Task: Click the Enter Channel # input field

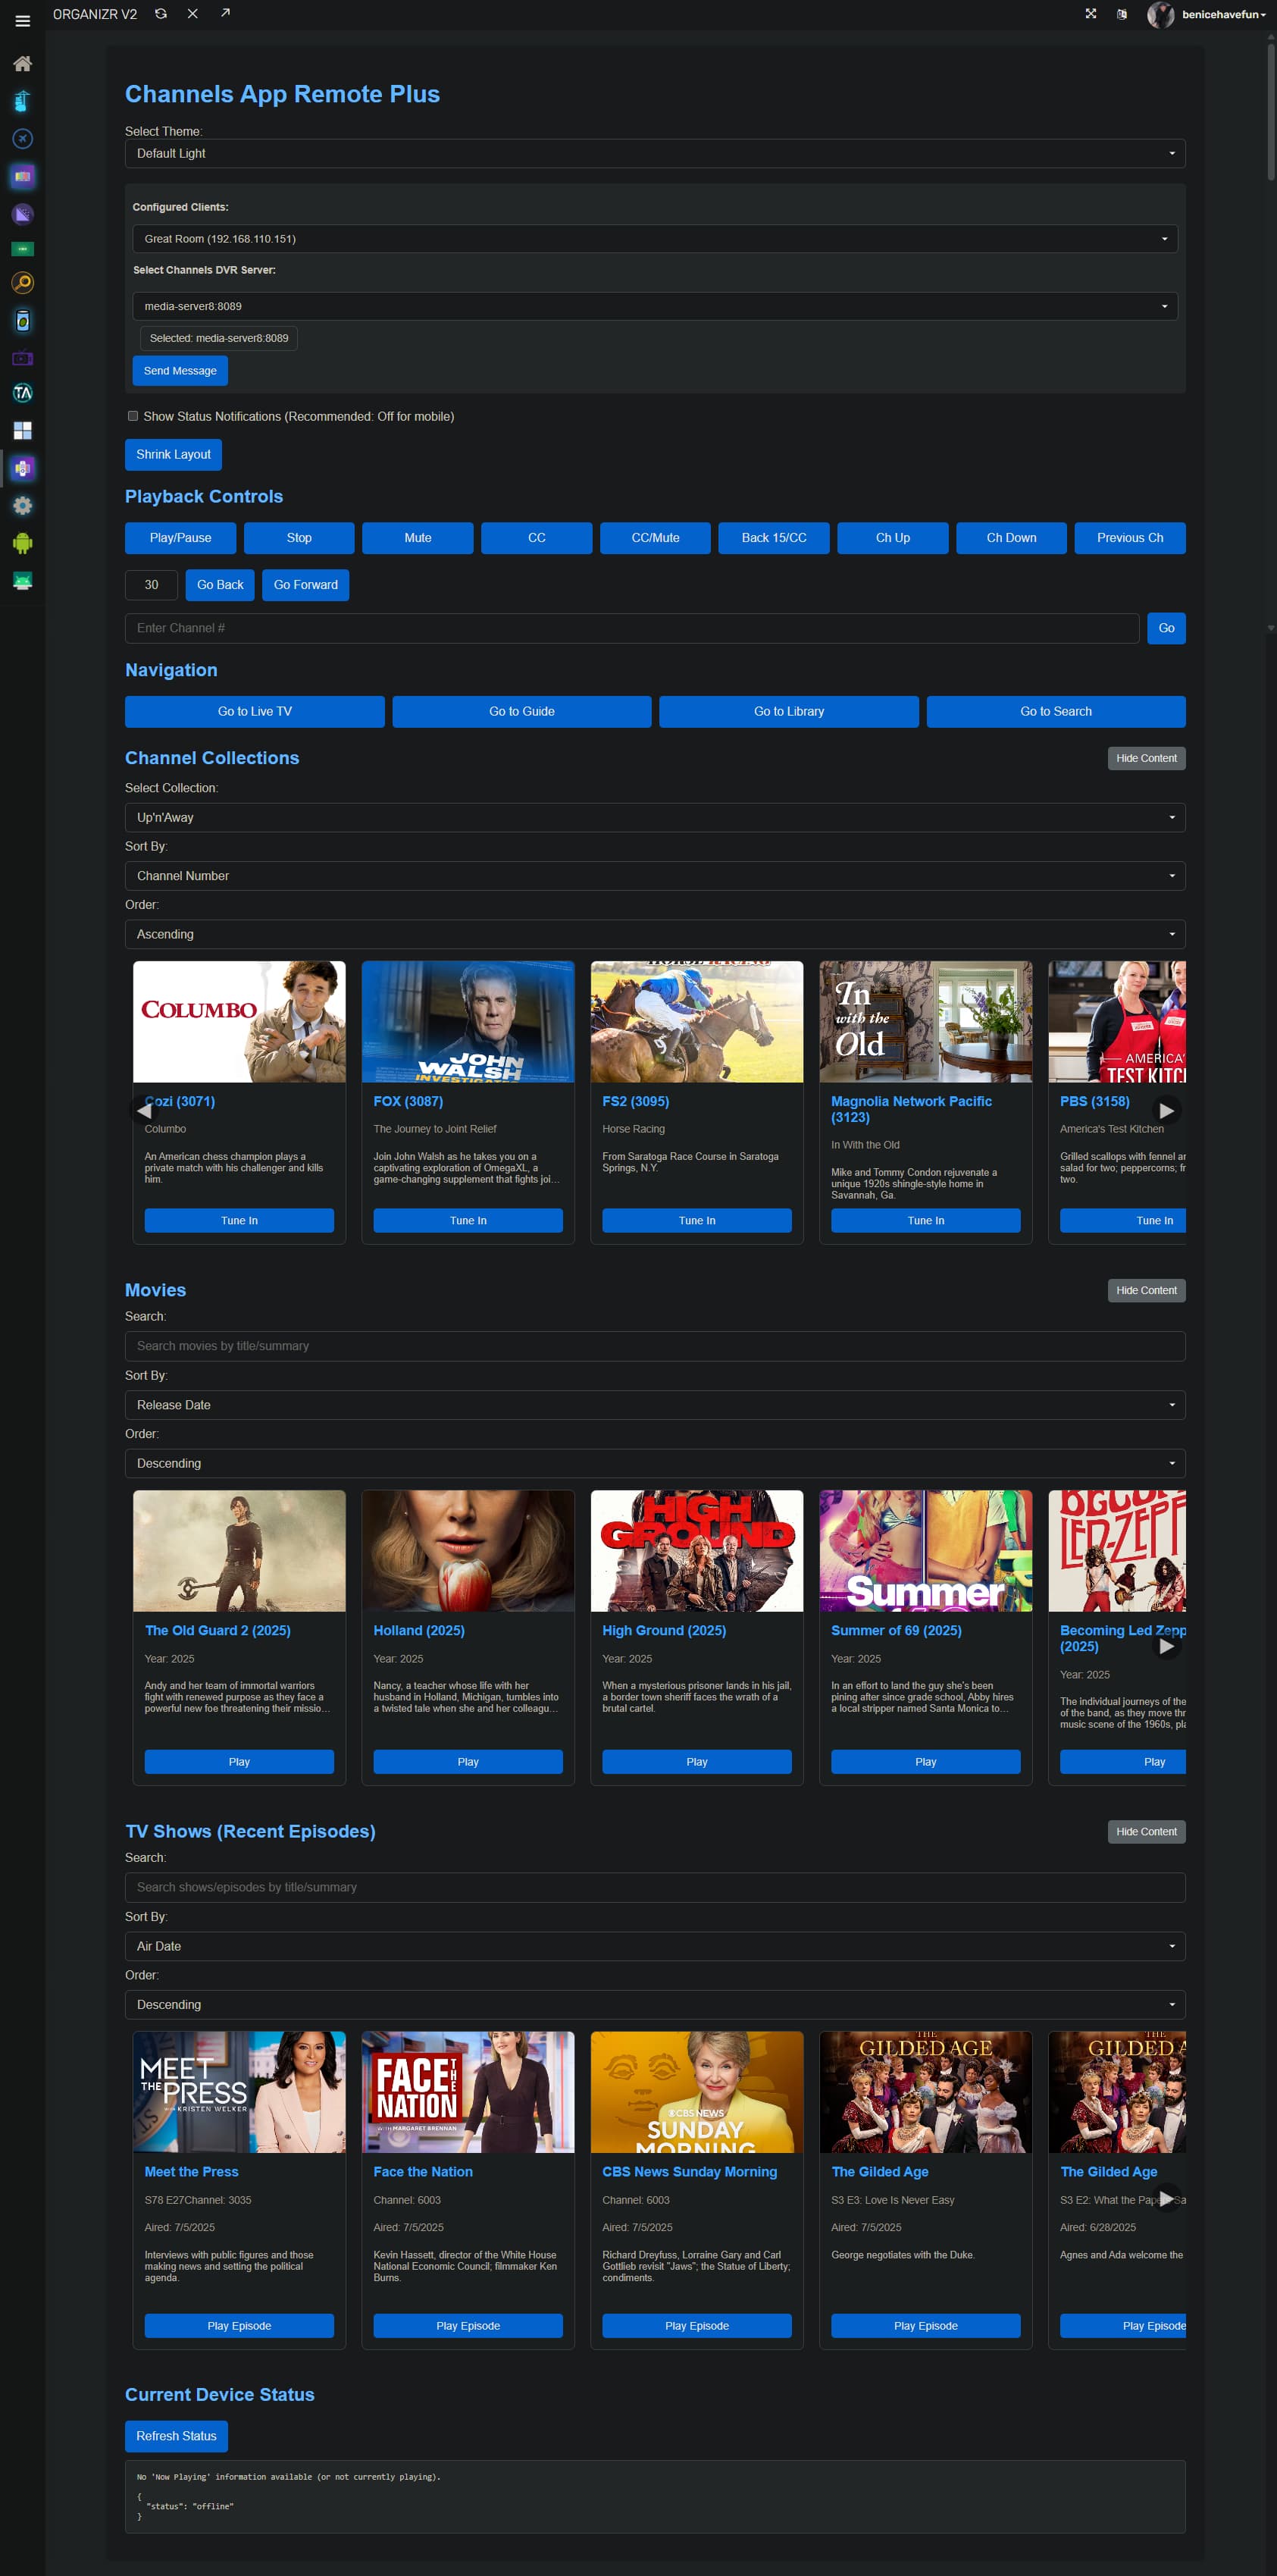Action: (631, 628)
